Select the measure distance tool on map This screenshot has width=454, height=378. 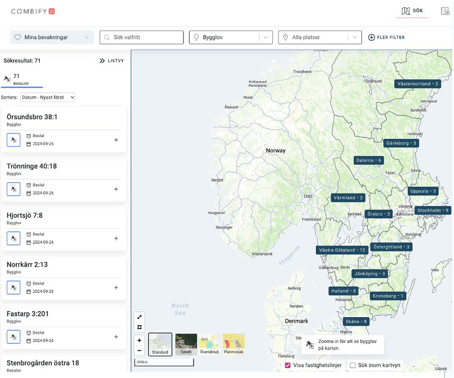point(139,317)
